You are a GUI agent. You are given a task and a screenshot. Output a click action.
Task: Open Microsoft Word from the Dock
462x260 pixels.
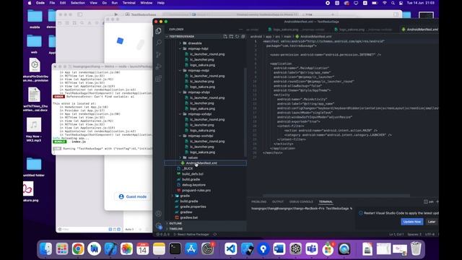coord(279,249)
